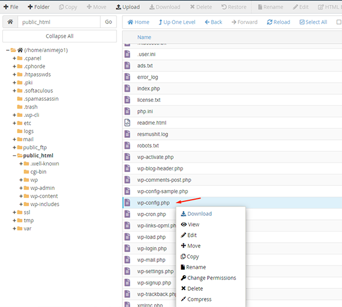
Task: Open the cgi-bin folder in tree
Action: [35, 172]
